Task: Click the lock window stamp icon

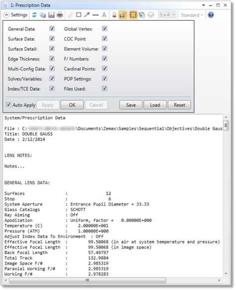Action: (x=114, y=15)
